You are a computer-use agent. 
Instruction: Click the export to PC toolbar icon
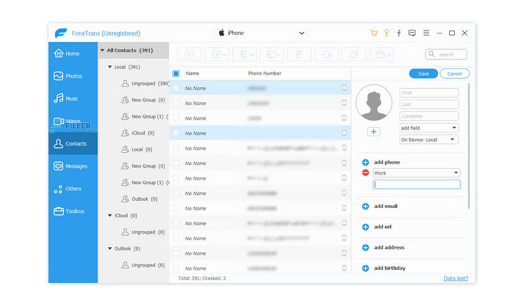point(272,54)
